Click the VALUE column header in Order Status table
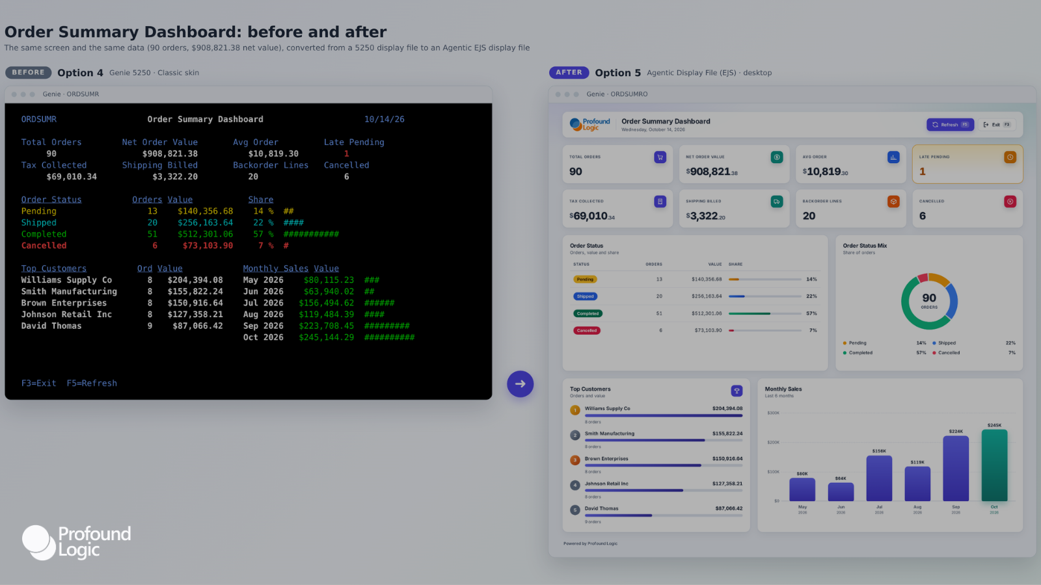1041x585 pixels. click(x=714, y=265)
